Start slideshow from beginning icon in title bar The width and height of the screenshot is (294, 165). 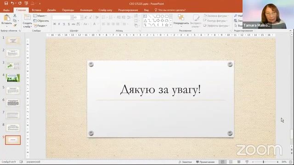[x=27, y=3]
